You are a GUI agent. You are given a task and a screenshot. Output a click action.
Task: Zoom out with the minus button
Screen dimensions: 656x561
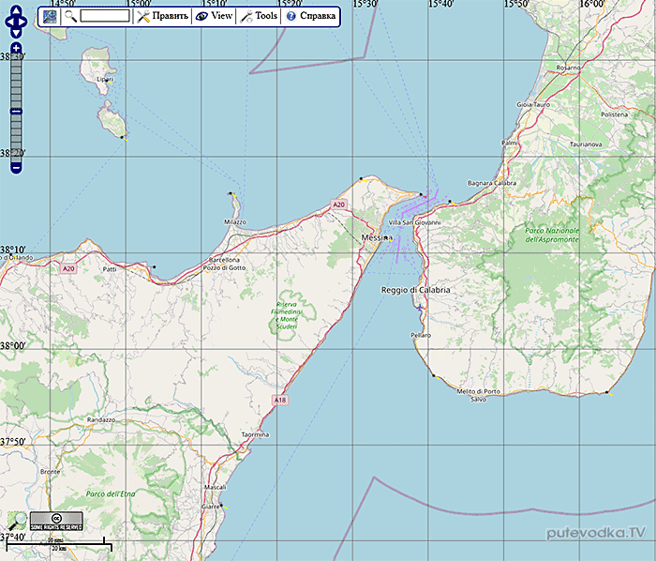16,168
